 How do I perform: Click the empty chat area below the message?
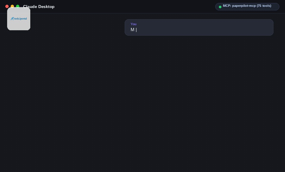click(x=142, y=103)
